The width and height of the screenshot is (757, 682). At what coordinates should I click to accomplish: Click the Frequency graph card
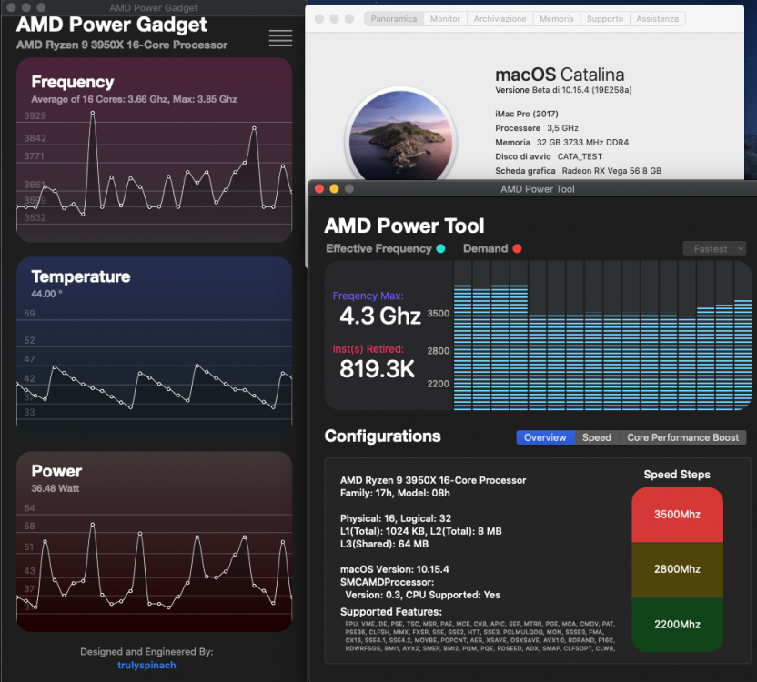(155, 150)
